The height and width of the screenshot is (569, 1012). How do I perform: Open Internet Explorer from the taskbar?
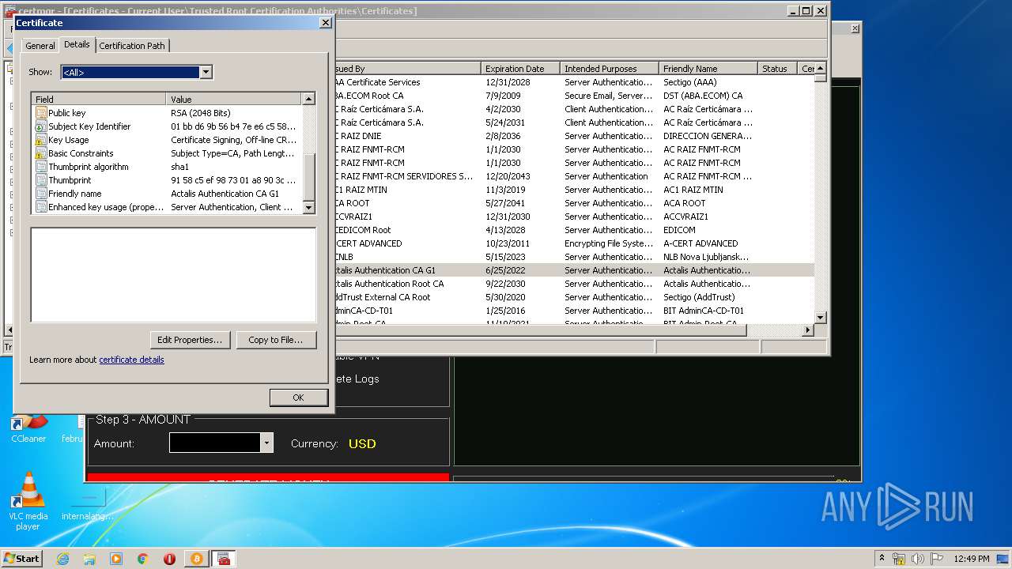(x=62, y=559)
